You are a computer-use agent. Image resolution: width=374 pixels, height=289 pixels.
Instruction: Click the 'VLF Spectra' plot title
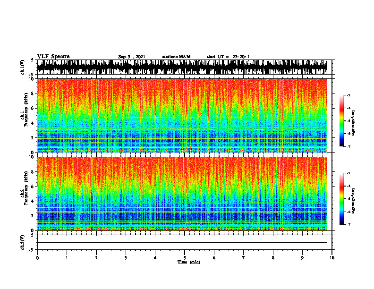[53, 57]
